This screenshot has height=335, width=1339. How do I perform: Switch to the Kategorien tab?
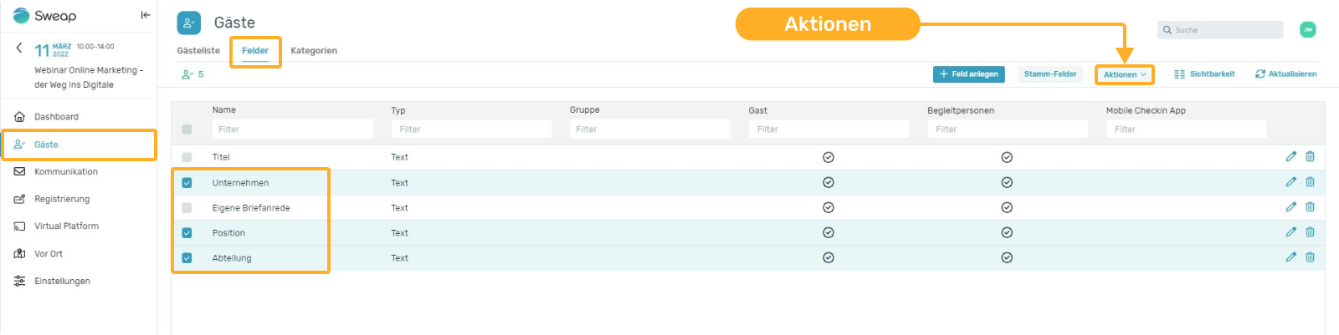(x=314, y=51)
